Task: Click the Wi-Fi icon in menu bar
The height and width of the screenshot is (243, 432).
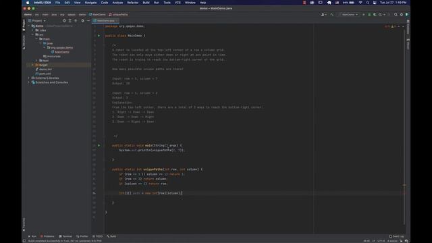Action: coord(360,3)
